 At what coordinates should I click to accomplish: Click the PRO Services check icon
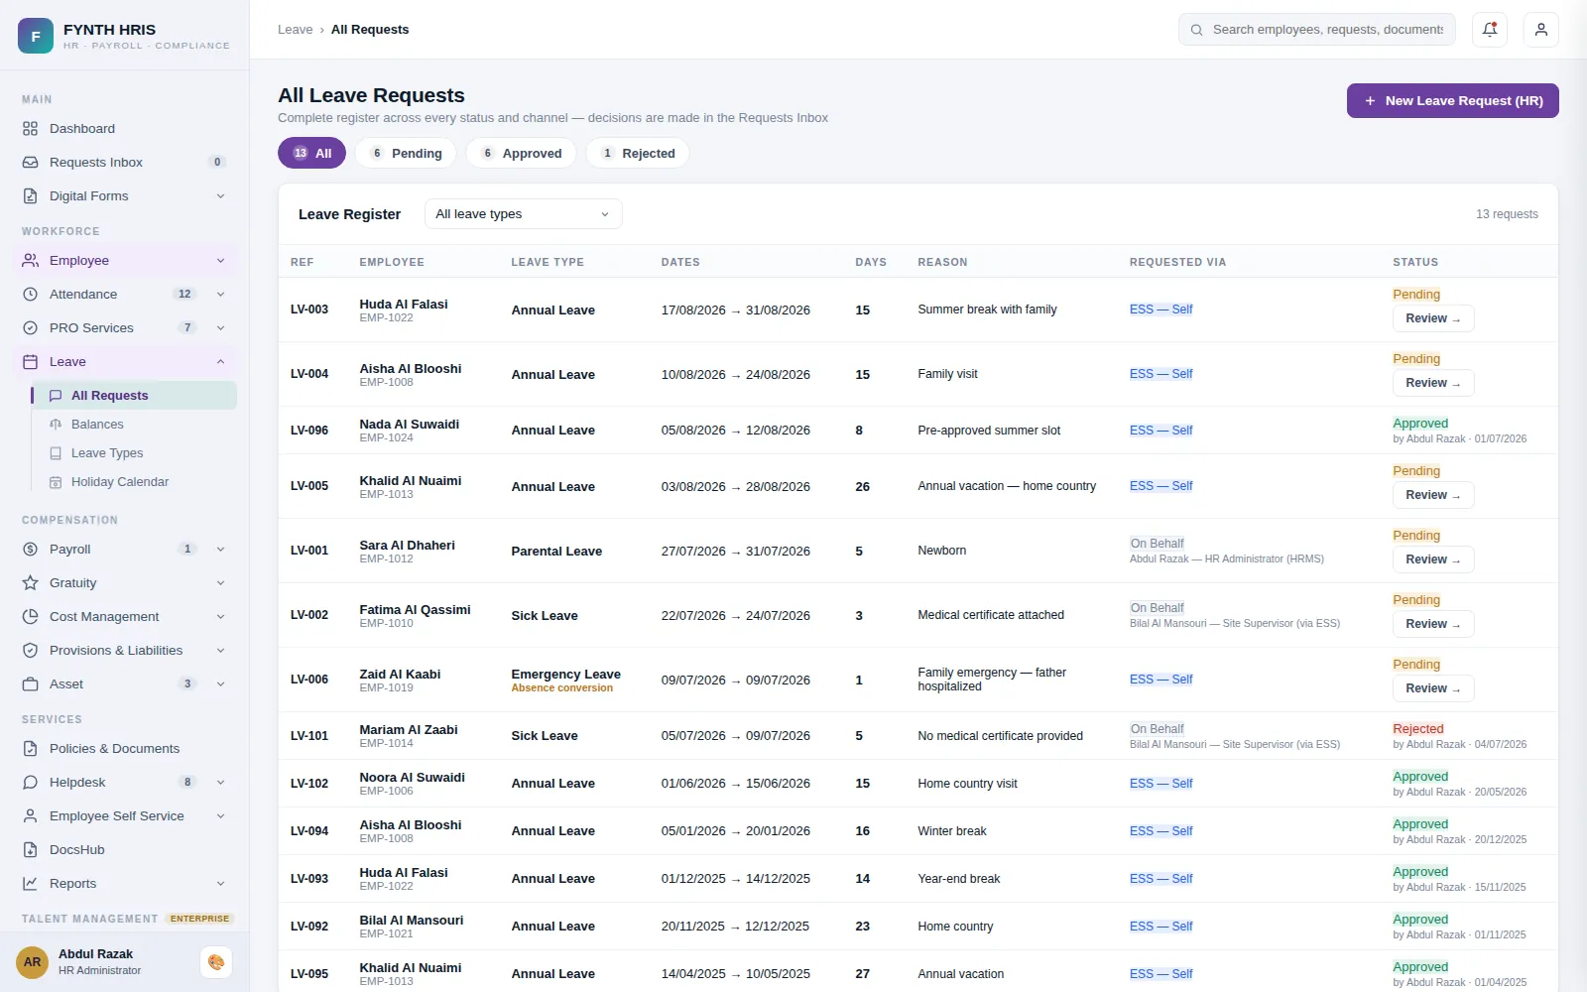[31, 328]
